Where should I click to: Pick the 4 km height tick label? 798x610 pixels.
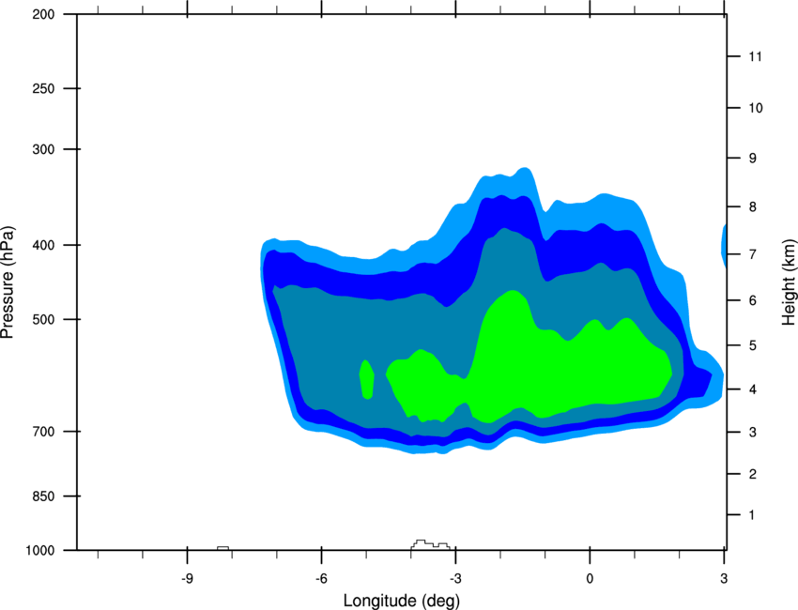coord(753,389)
